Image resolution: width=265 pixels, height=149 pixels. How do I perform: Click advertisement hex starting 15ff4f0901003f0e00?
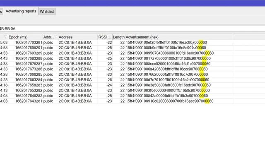tap(168, 90)
